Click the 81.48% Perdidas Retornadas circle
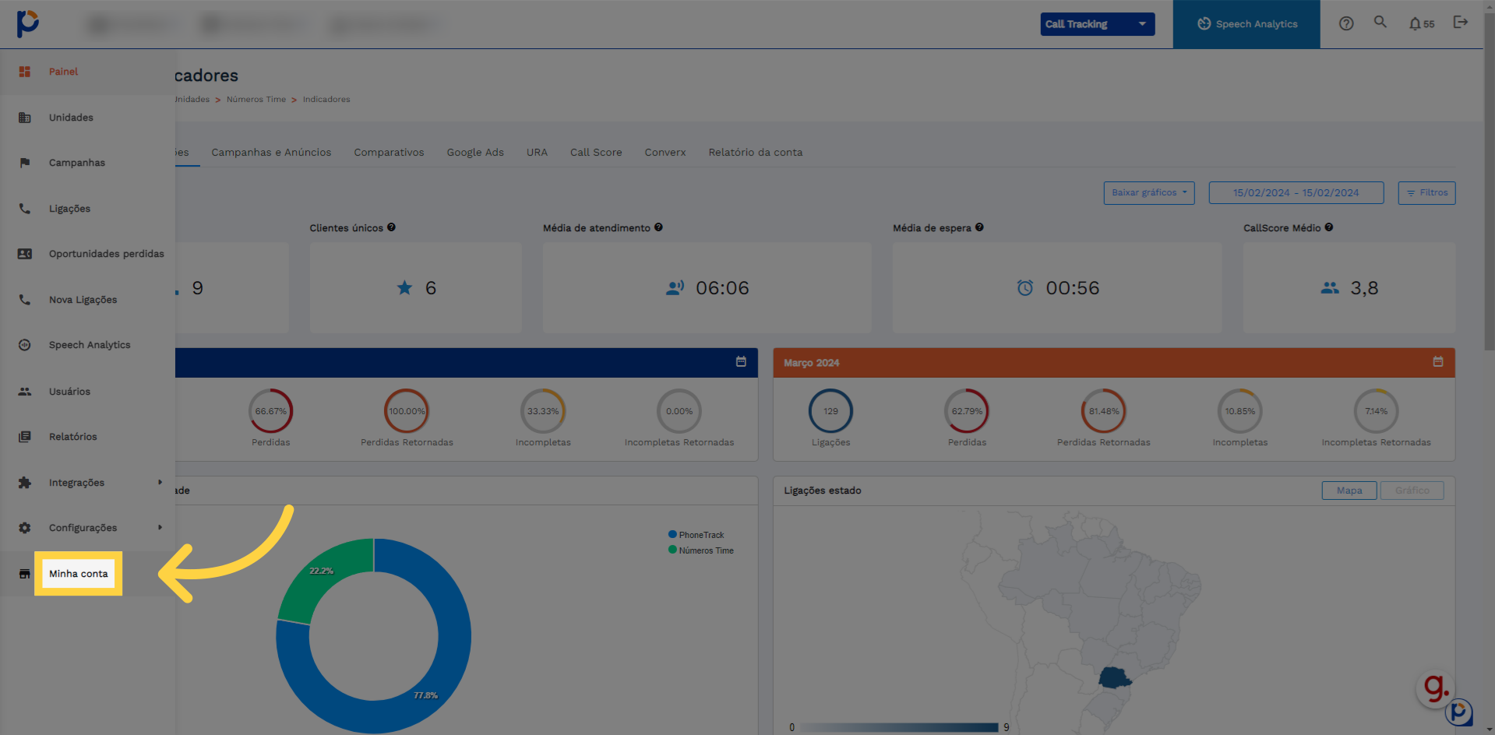Screen dimensions: 1495x735 [1104, 411]
